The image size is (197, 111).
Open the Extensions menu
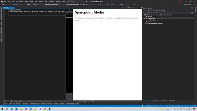coord(52,2)
